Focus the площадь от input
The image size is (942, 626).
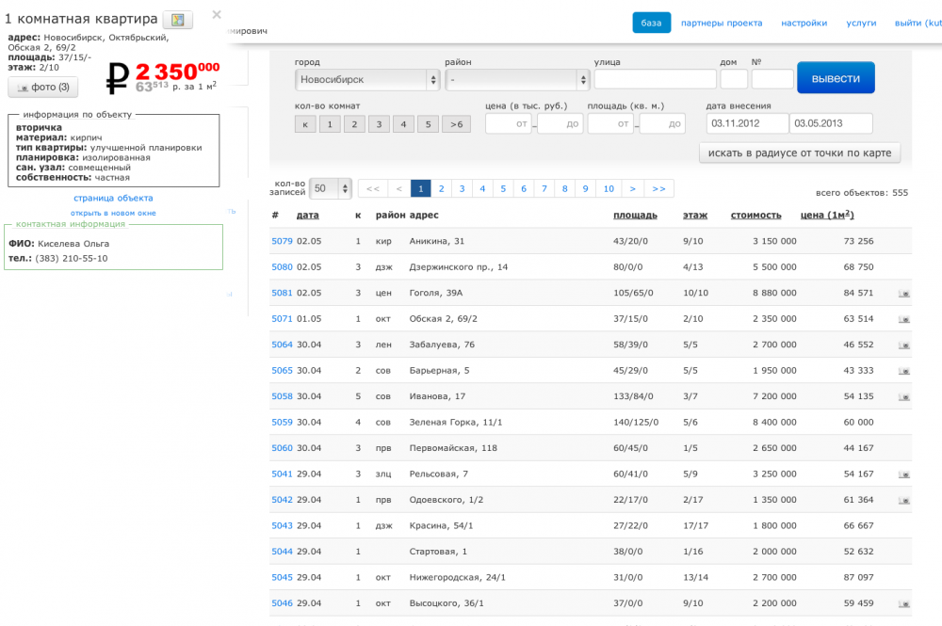coord(610,123)
